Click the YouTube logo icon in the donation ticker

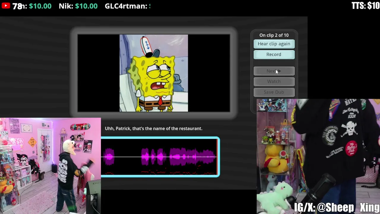pyautogui.click(x=5, y=6)
